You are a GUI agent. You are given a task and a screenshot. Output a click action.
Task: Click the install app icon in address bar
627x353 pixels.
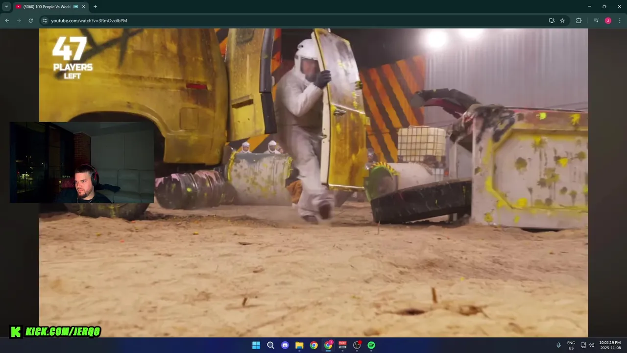(x=552, y=21)
